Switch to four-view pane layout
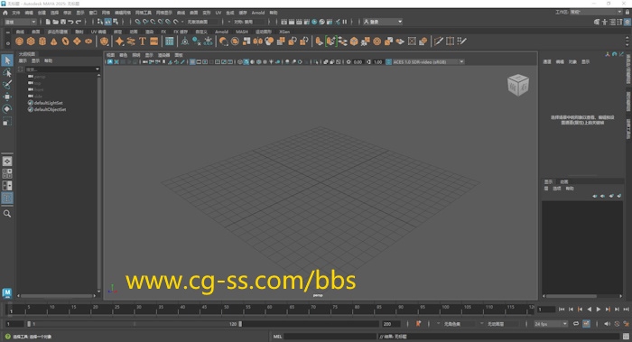This screenshot has height=342, width=632. (x=7, y=173)
